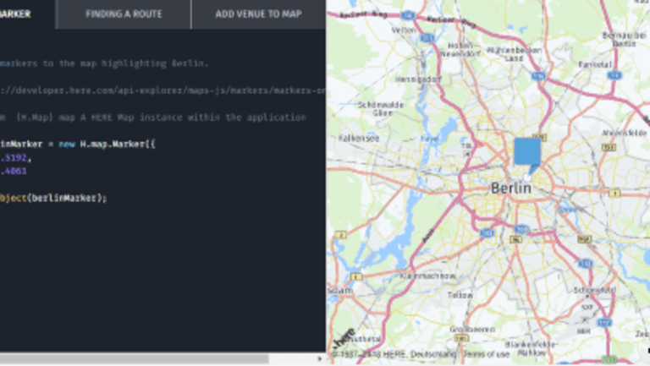Click the Mühlenbecker Land label on map
650x366 pixels.
514,54
